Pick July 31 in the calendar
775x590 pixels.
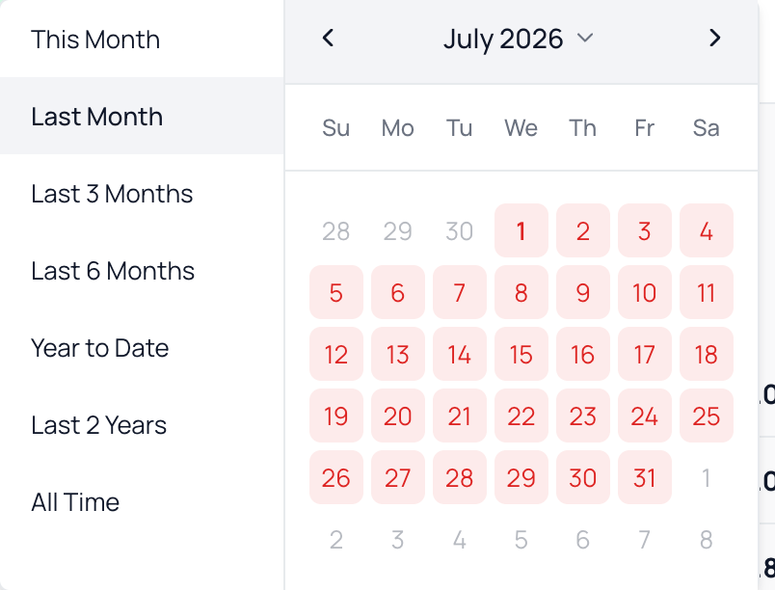(x=645, y=478)
